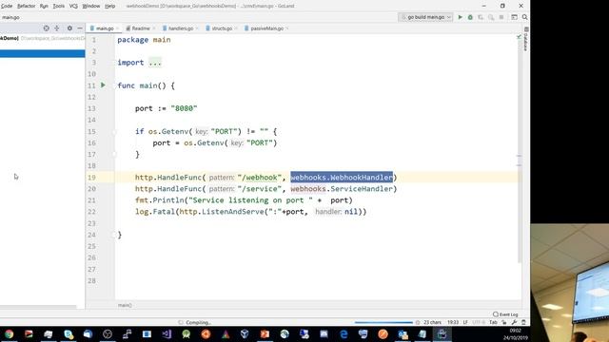
Task: Close the handlers.go tab
Action: pos(197,28)
